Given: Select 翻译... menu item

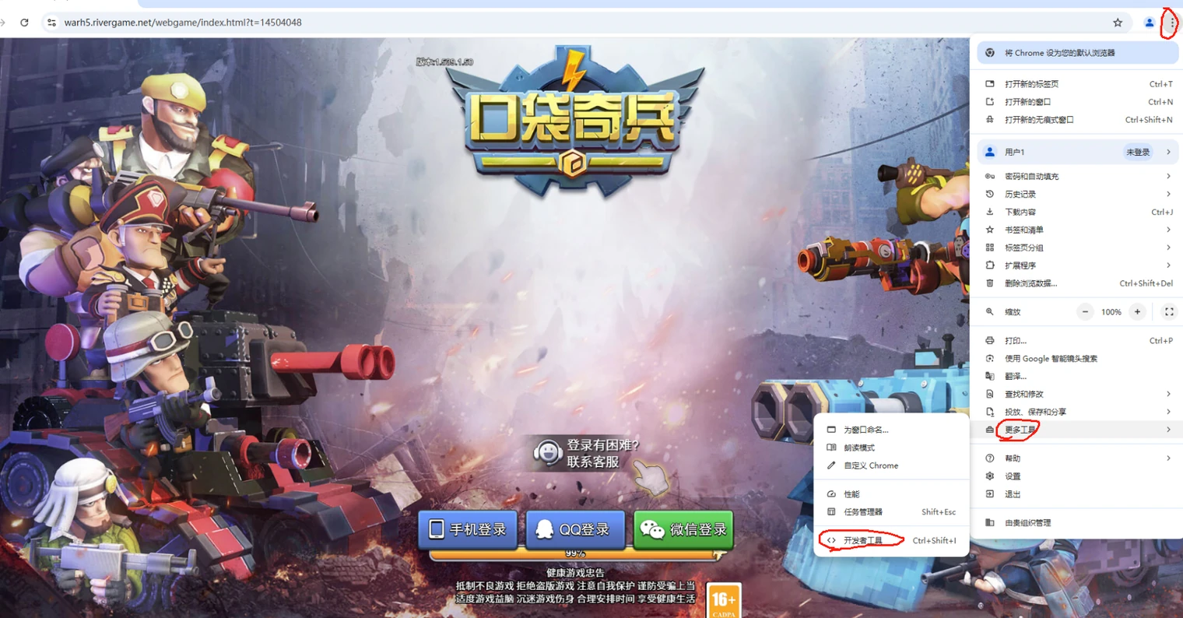Looking at the screenshot, I should click(x=1078, y=376).
